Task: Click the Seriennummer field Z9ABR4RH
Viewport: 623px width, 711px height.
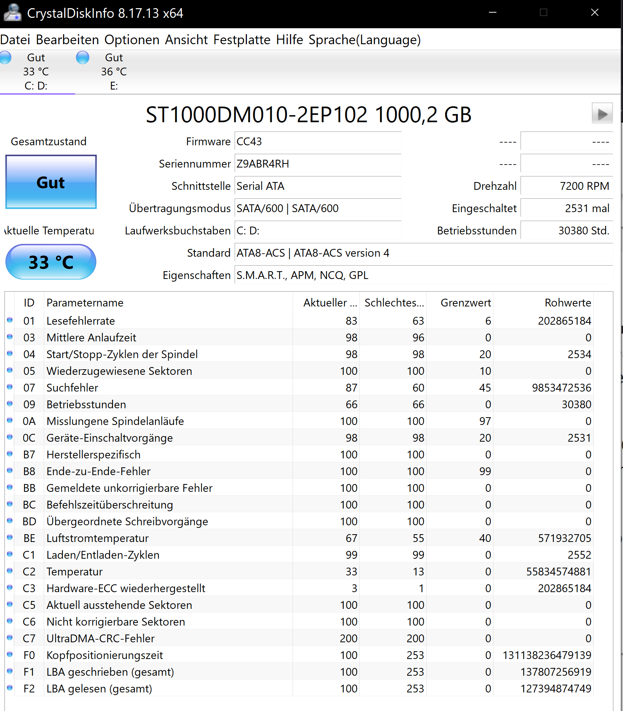Action: [318, 163]
